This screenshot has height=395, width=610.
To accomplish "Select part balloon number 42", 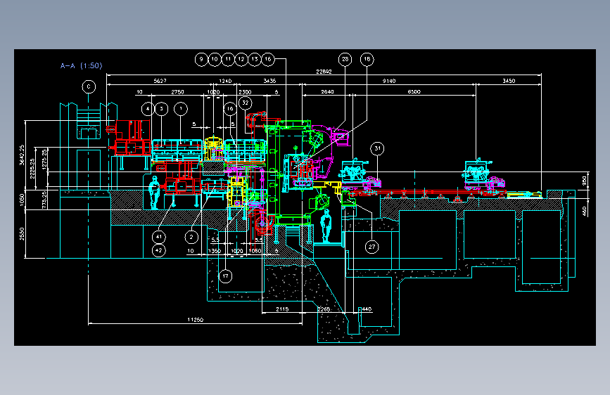I will (159, 250).
